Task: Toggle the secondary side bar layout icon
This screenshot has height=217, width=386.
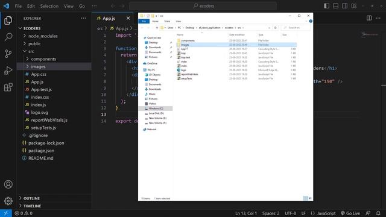Action: coord(344,6)
